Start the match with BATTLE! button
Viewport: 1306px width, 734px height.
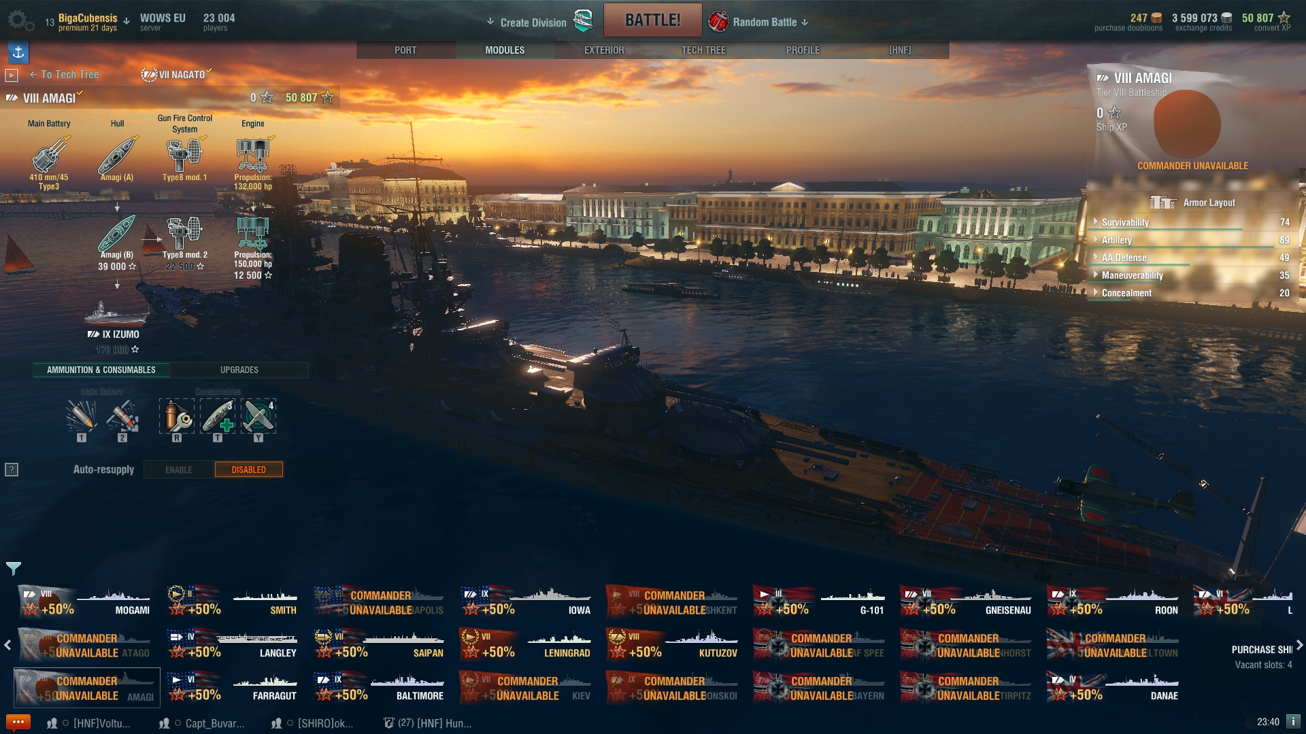pyautogui.click(x=653, y=20)
